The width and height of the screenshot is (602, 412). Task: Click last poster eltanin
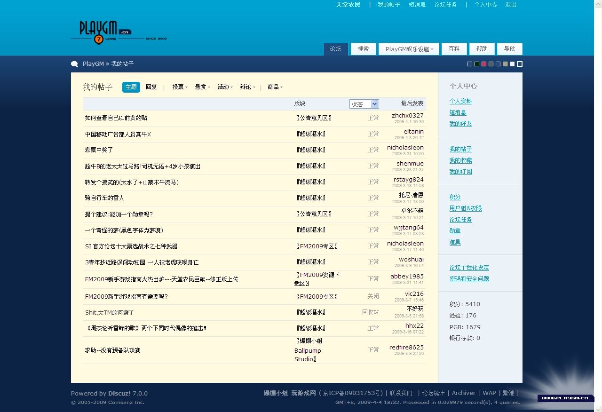[x=413, y=131]
